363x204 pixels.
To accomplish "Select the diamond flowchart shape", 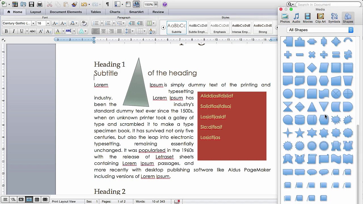I will coord(312,68).
